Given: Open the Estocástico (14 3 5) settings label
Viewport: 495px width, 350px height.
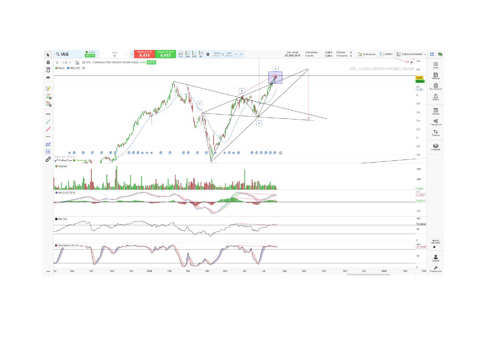Looking at the screenshot, I should (x=67, y=245).
